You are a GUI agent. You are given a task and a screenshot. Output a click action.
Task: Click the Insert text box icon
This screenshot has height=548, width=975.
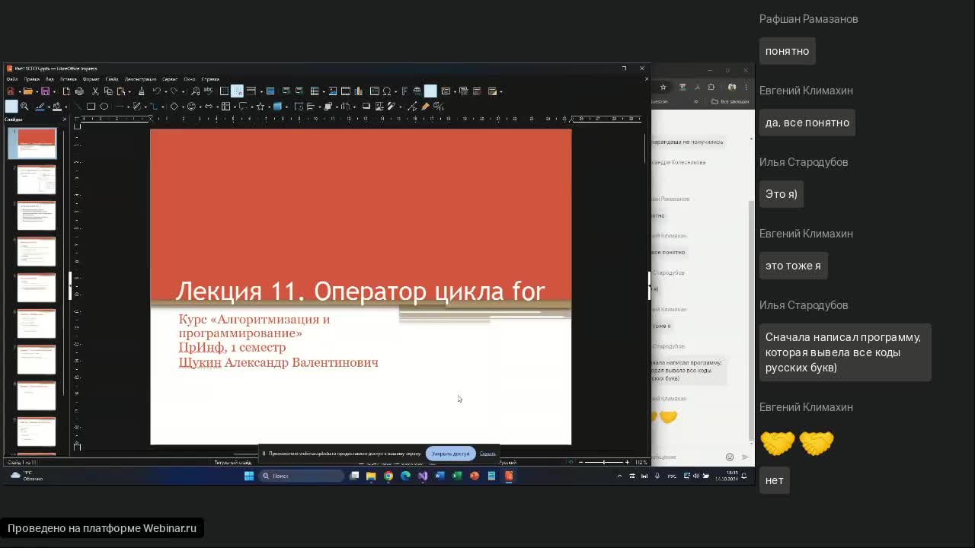375,91
